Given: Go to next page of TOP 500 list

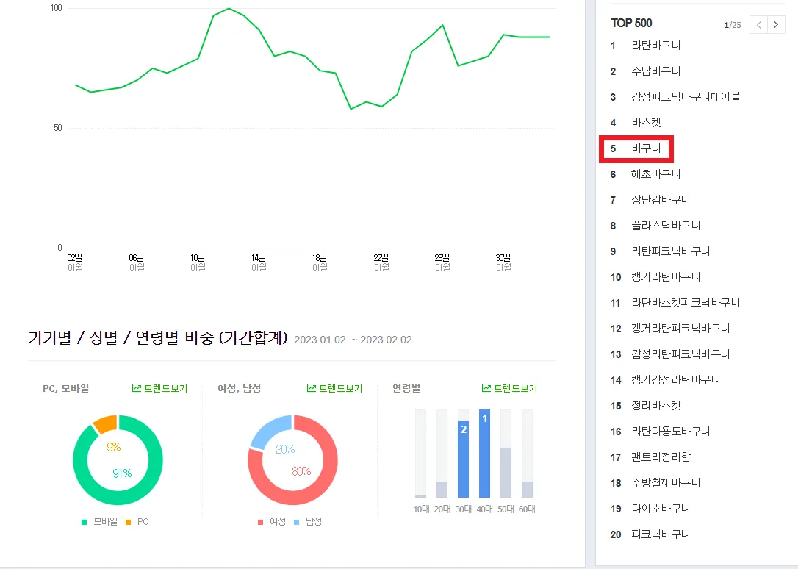Looking at the screenshot, I should [x=776, y=24].
